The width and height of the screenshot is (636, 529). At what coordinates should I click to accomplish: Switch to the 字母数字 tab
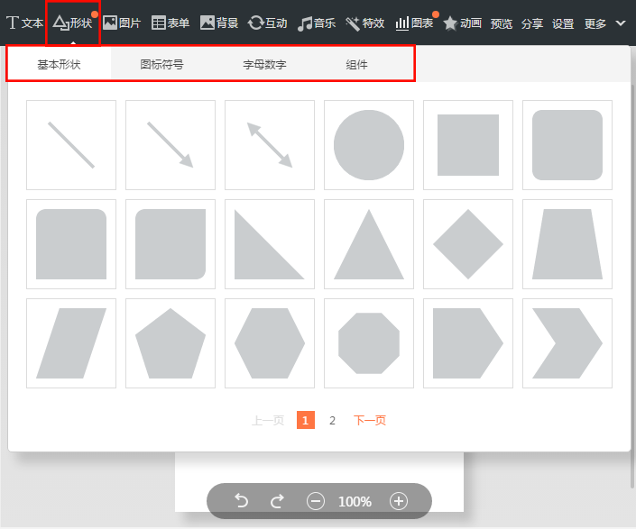coord(265,64)
